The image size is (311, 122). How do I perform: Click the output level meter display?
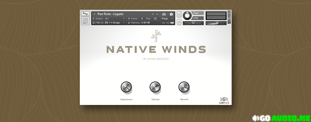216,16
